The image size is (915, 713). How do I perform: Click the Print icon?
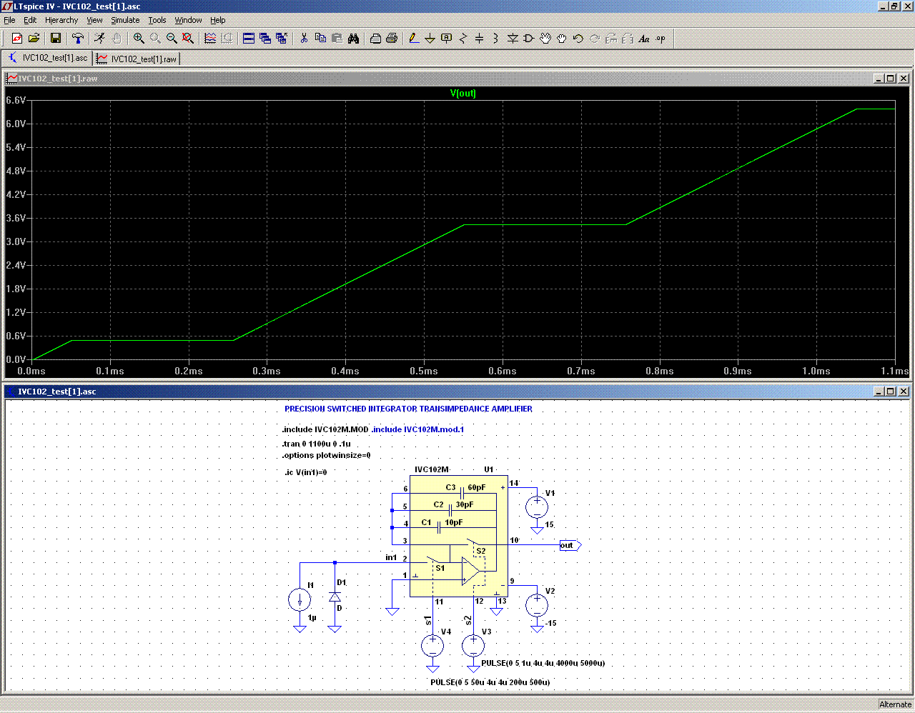click(392, 39)
